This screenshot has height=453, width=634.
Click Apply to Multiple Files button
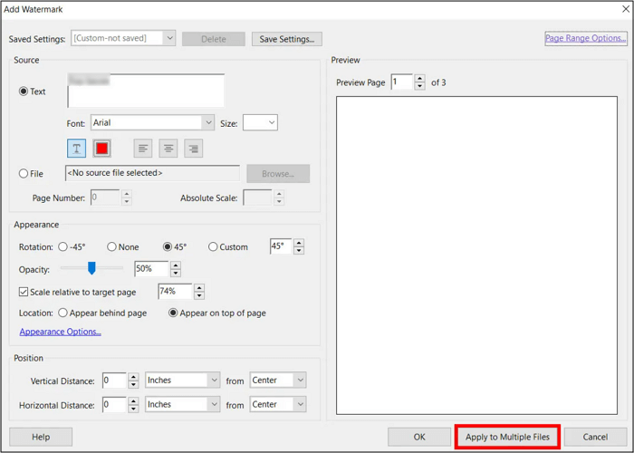(507, 437)
